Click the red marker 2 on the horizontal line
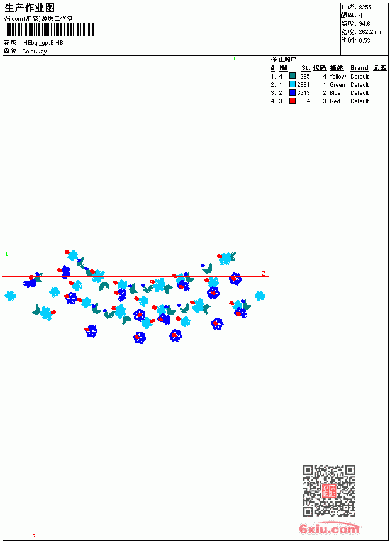This screenshot has height=541, width=390. pyautogui.click(x=264, y=273)
